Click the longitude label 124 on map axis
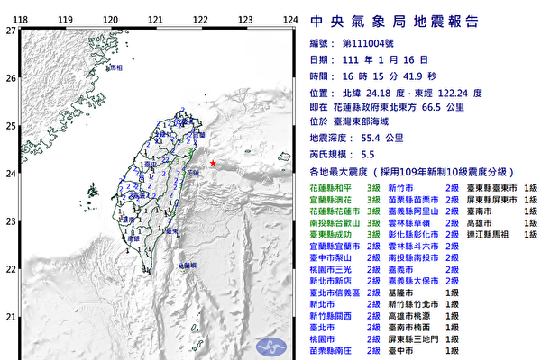541x360 pixels. pos(290,20)
